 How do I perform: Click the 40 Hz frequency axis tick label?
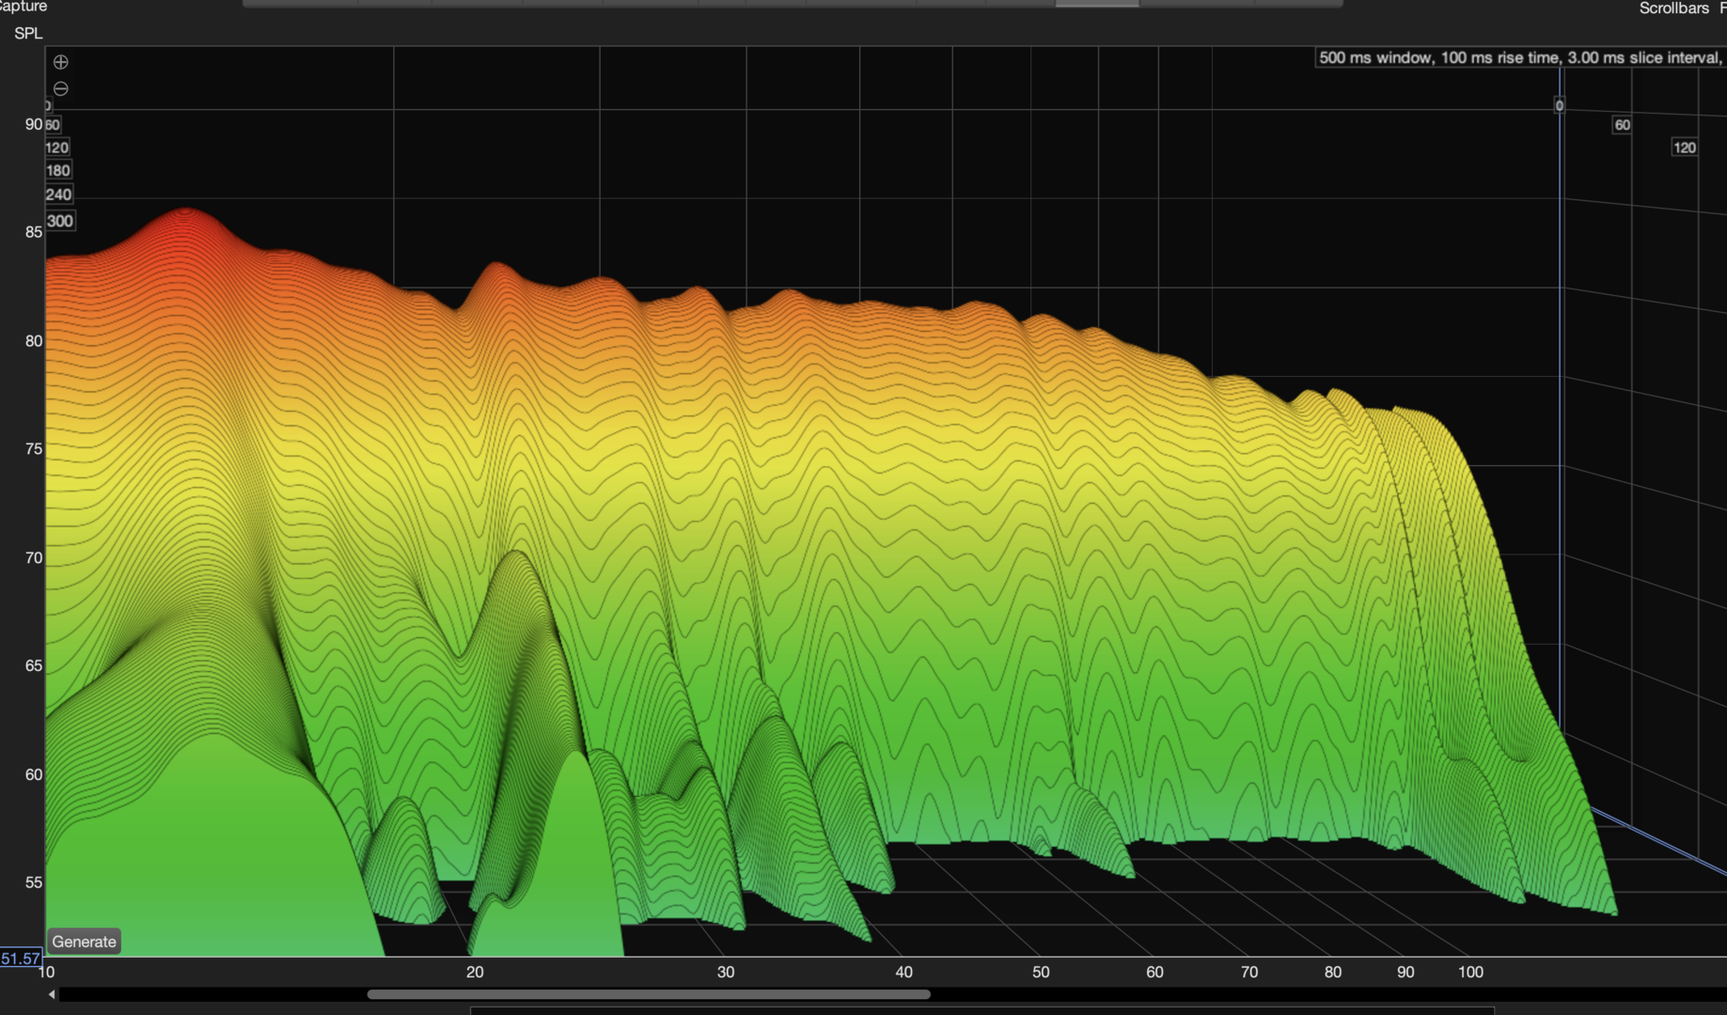(903, 972)
